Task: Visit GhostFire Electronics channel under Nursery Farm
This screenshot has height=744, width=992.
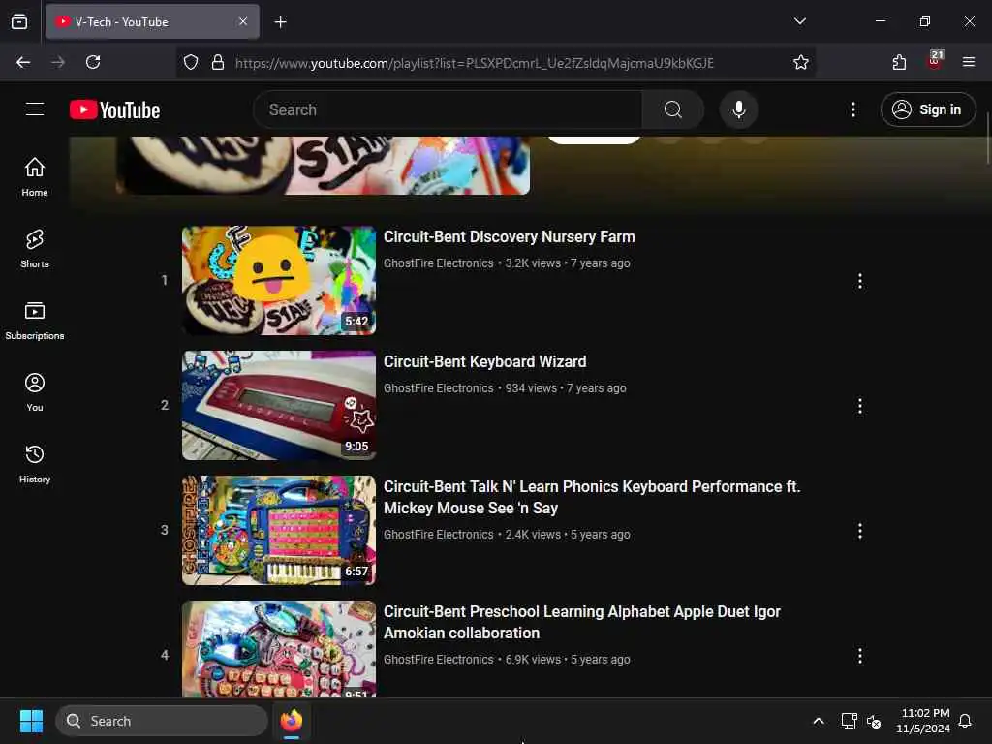Action: click(438, 263)
